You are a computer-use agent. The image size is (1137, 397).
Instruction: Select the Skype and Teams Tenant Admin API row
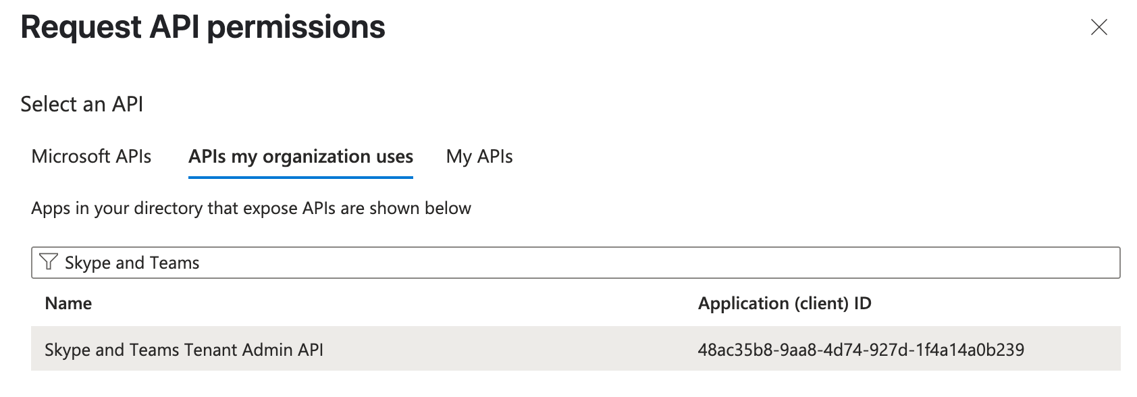(x=184, y=350)
